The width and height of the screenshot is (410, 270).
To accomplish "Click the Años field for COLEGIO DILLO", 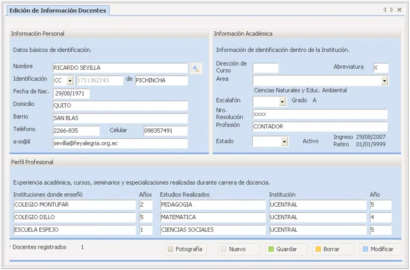I will (x=146, y=217).
